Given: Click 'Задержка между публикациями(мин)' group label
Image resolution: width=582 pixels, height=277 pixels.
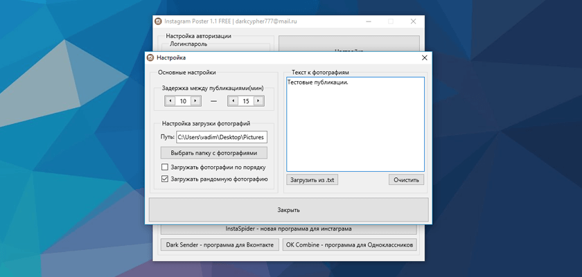Looking at the screenshot, I should 213,88.
